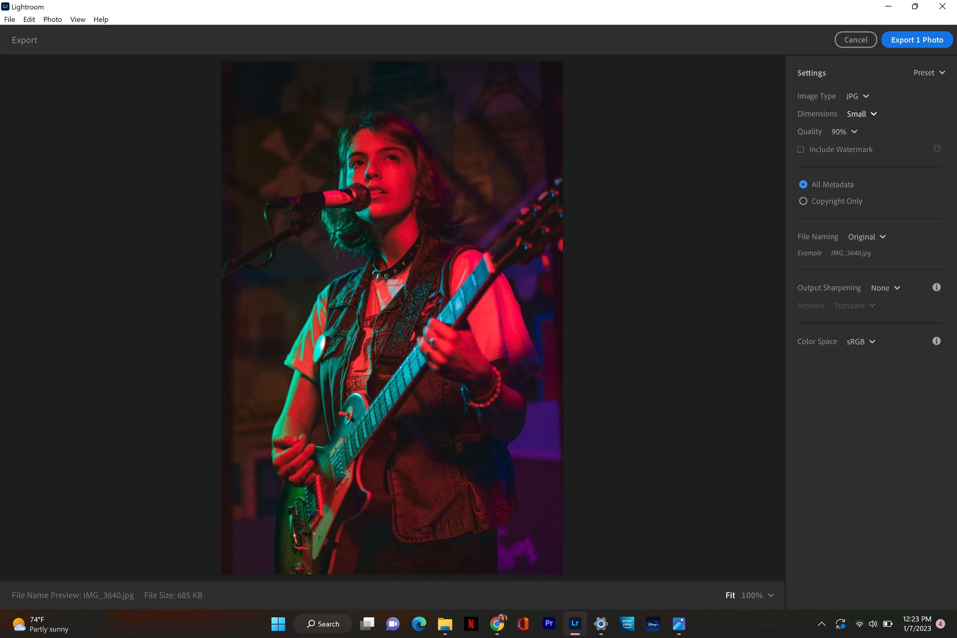Open Google Chrome from taskbar
The image size is (957, 638).
(x=497, y=623)
